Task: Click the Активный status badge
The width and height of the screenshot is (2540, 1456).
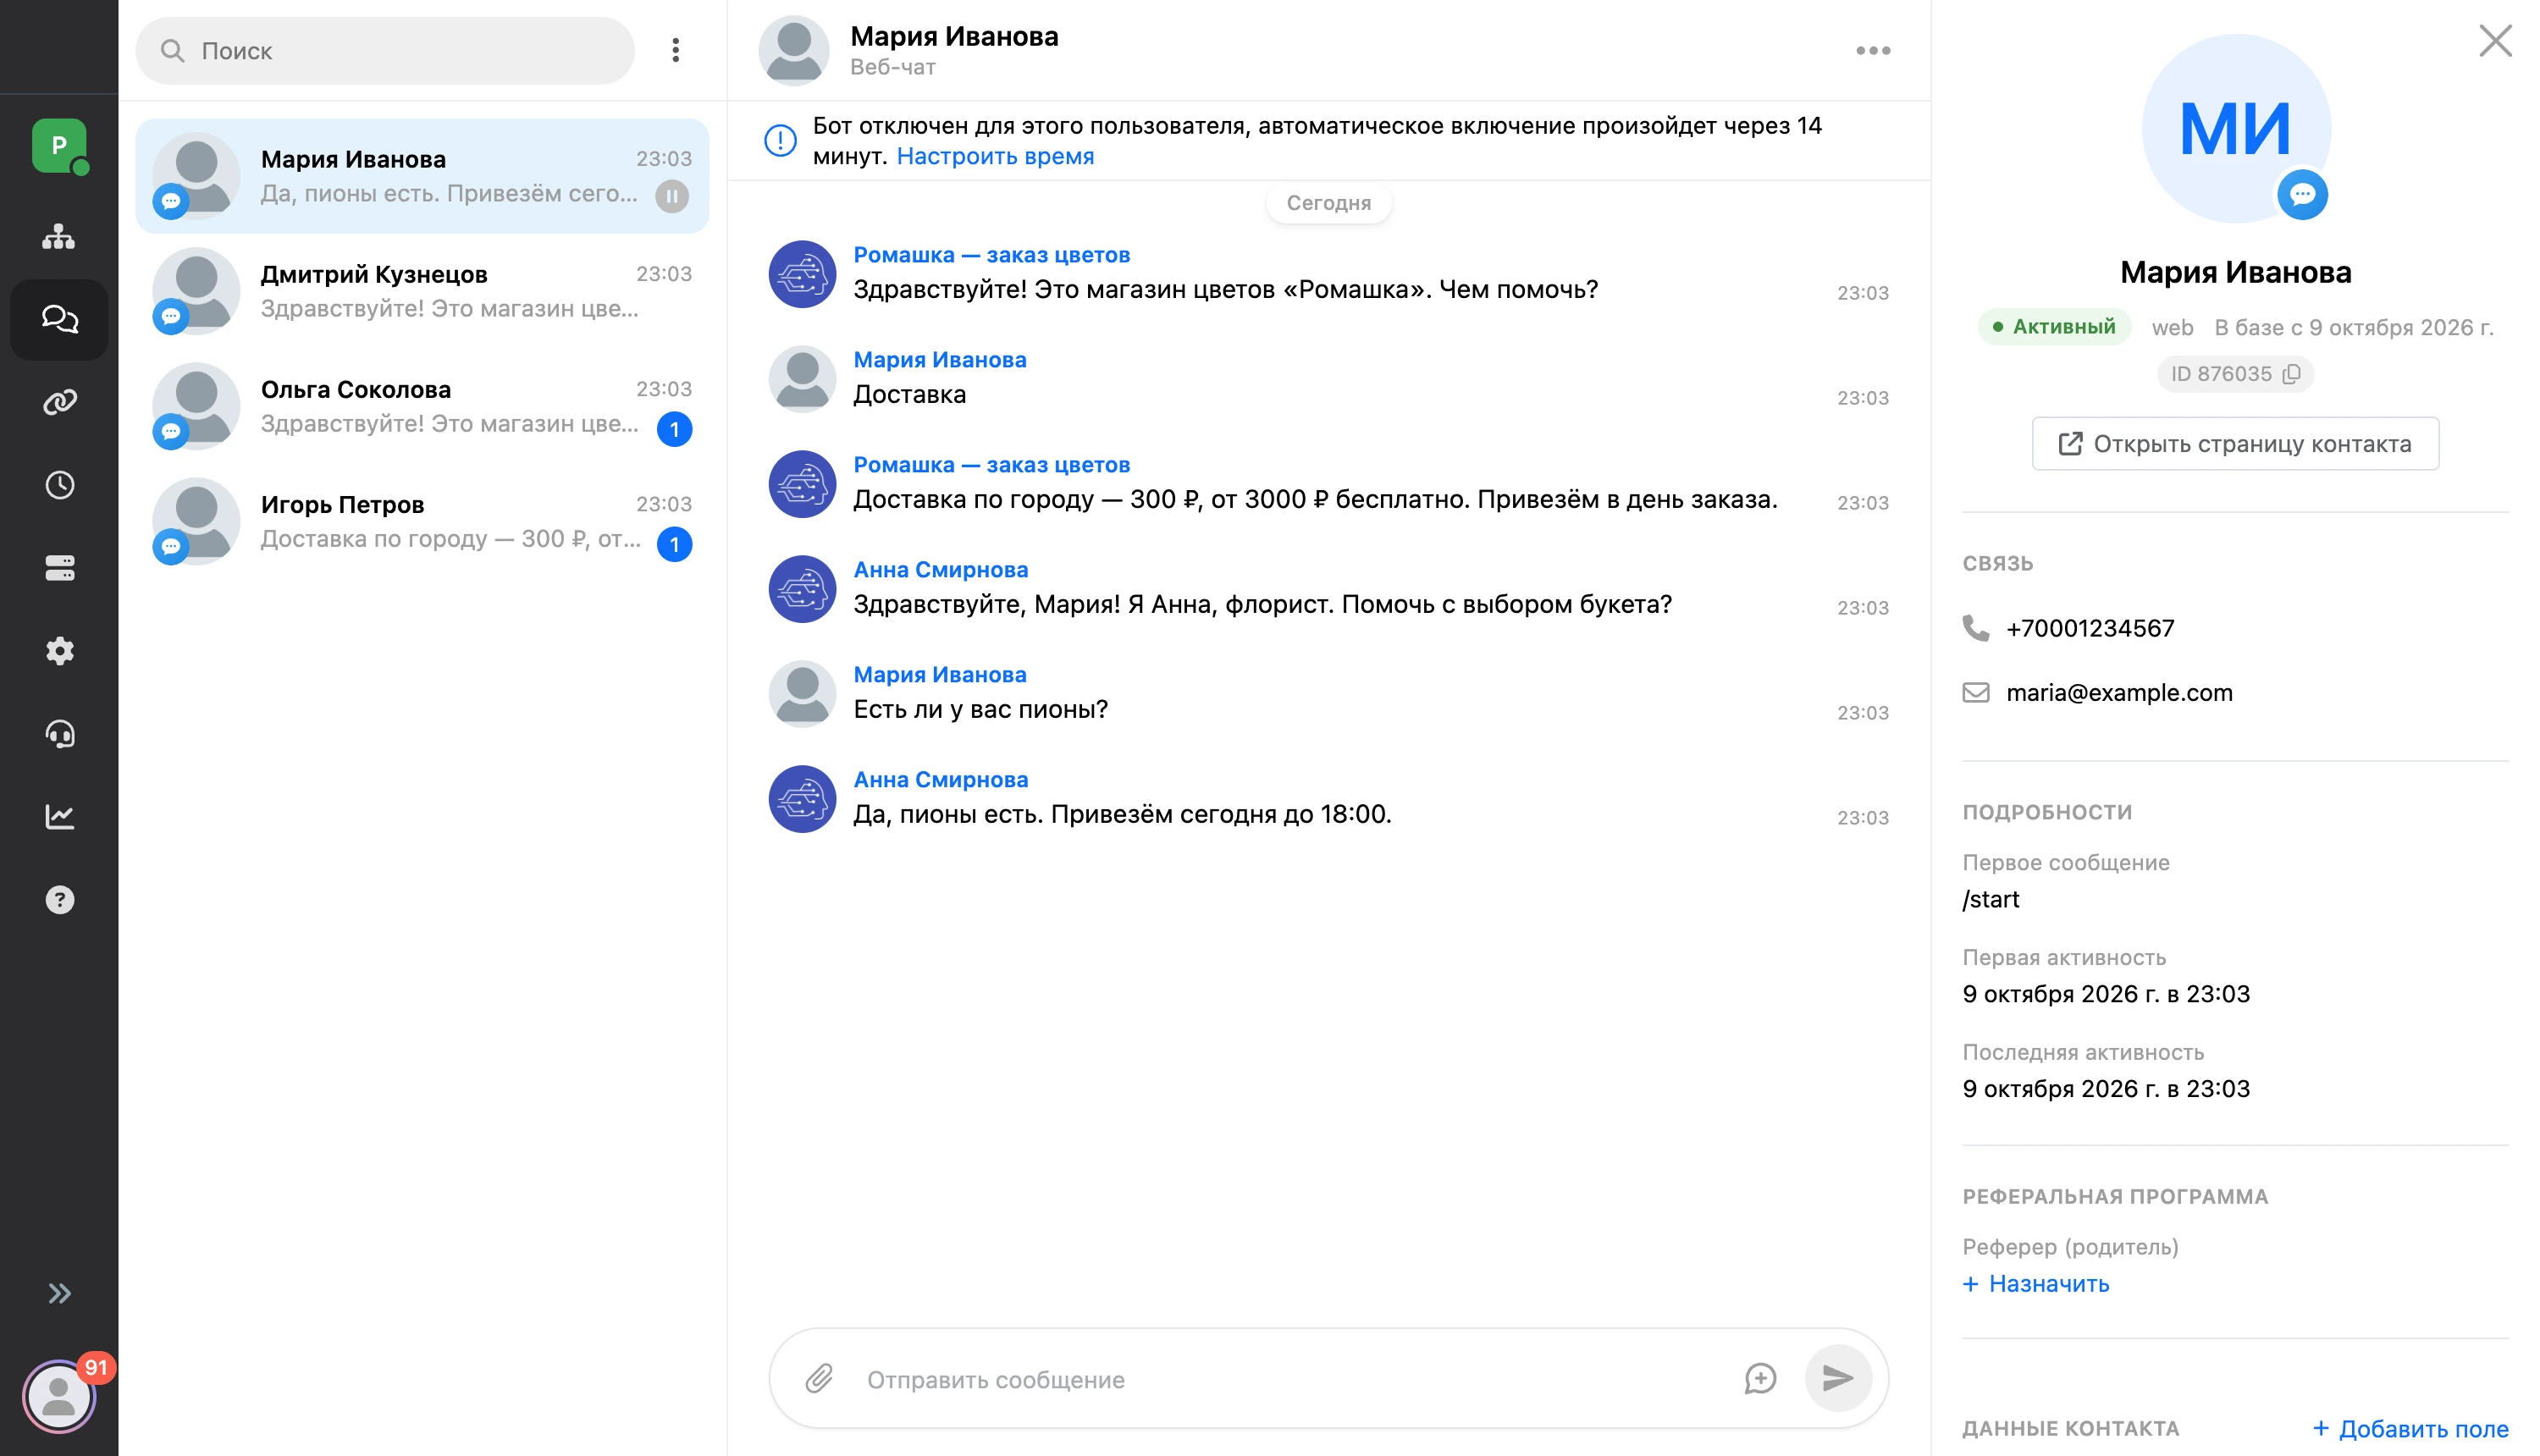Action: click(2054, 327)
